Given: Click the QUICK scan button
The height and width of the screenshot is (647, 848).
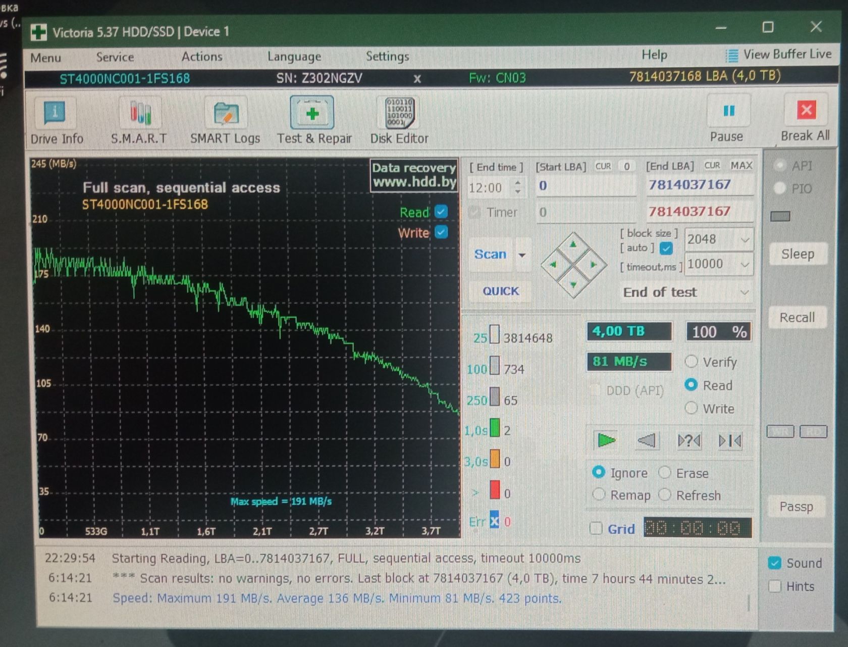Looking at the screenshot, I should click(x=500, y=291).
